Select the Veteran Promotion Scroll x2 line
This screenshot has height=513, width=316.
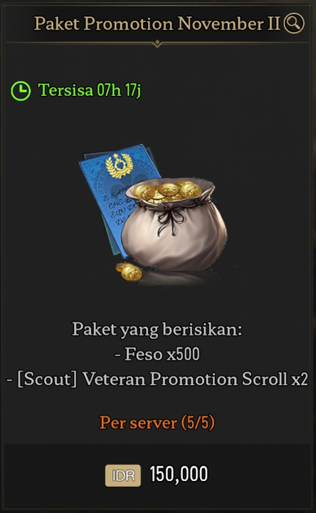coord(196,379)
